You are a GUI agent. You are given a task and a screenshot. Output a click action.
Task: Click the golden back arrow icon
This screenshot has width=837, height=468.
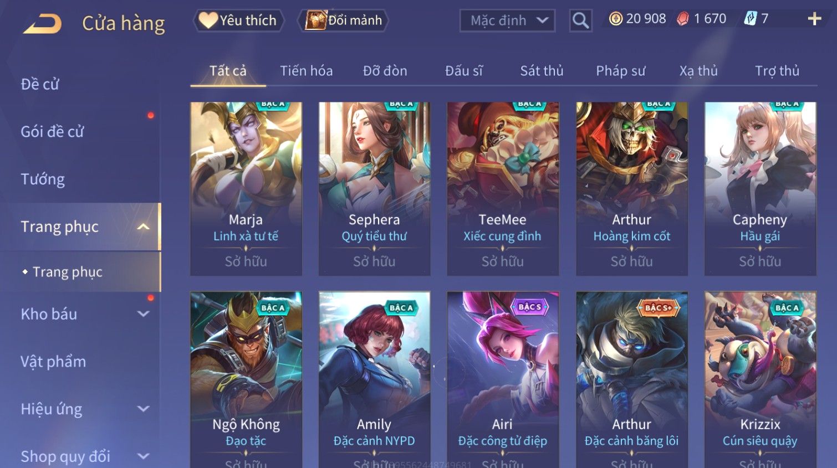[x=42, y=24]
